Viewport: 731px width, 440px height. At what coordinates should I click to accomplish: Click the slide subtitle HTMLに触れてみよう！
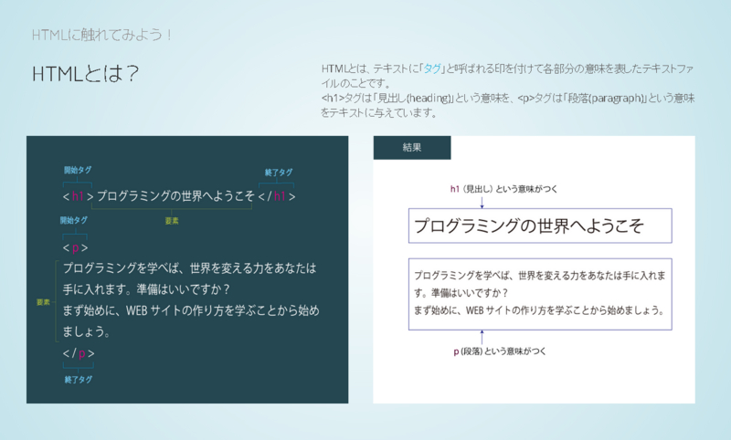tap(102, 35)
